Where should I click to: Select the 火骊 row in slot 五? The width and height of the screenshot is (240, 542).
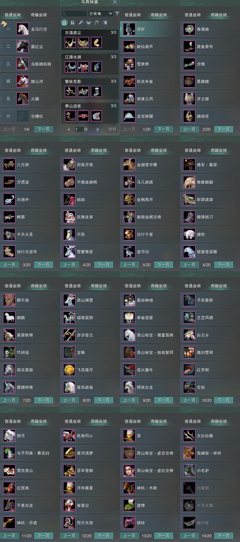(x=30, y=99)
